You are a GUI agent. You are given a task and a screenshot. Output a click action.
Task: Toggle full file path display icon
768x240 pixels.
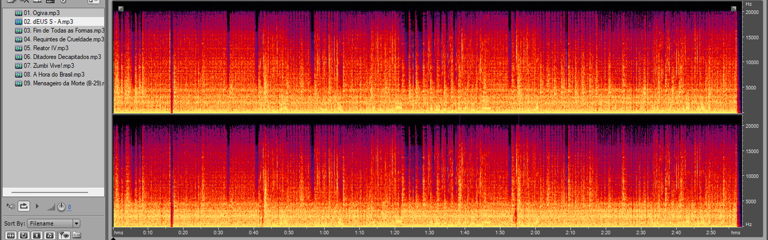click(x=77, y=235)
